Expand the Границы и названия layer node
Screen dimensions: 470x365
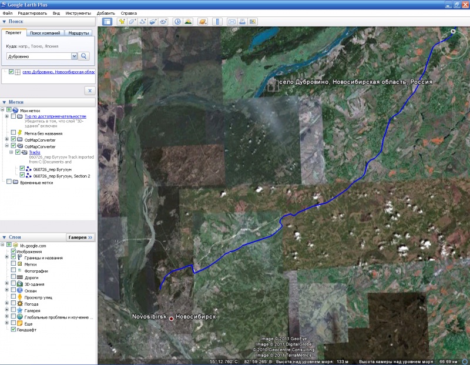pyautogui.click(x=7, y=257)
